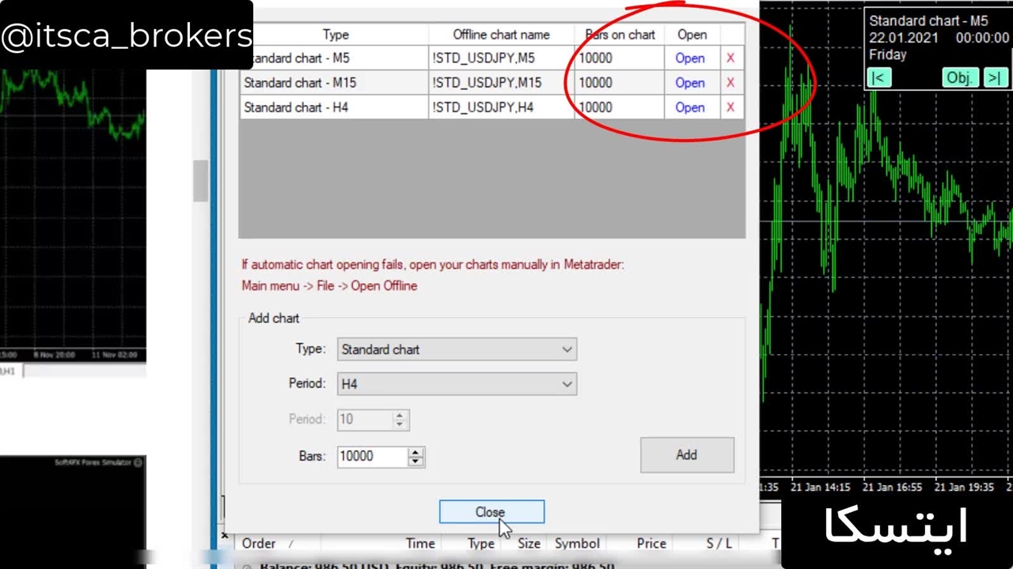Skip to end with the >| button
This screenshot has height=569, width=1013.
[x=994, y=77]
